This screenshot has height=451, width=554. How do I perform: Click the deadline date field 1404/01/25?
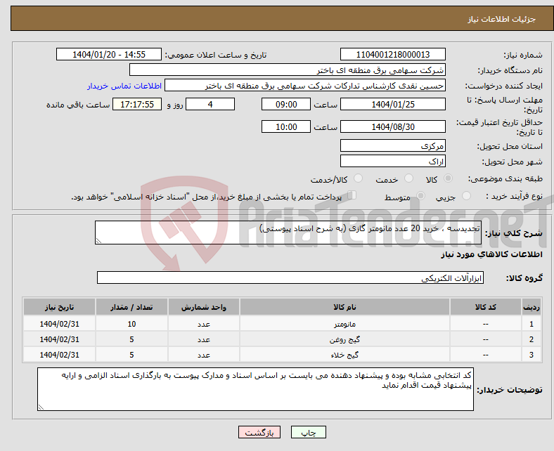coord(392,104)
